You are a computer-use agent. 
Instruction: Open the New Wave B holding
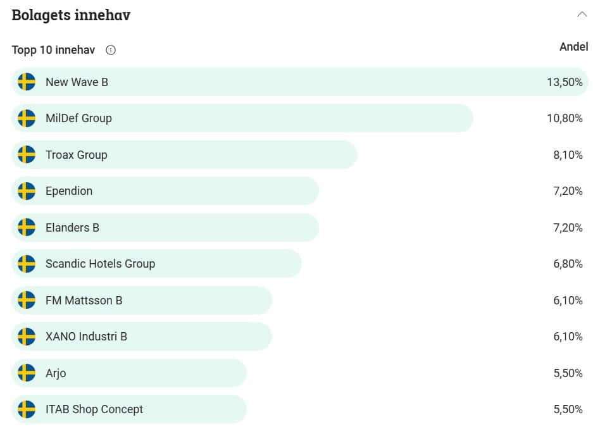click(77, 82)
